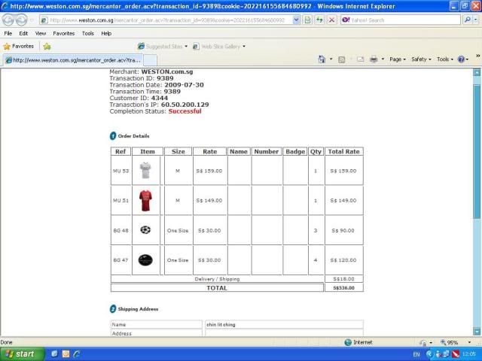This screenshot has width=482, height=361.
Task: Expand the search provider dropdown arrow
Action: 475,20
